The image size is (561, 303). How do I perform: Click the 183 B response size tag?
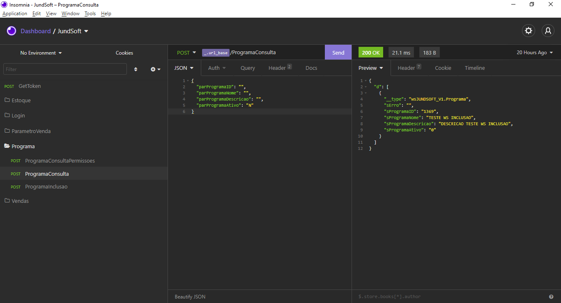(430, 53)
